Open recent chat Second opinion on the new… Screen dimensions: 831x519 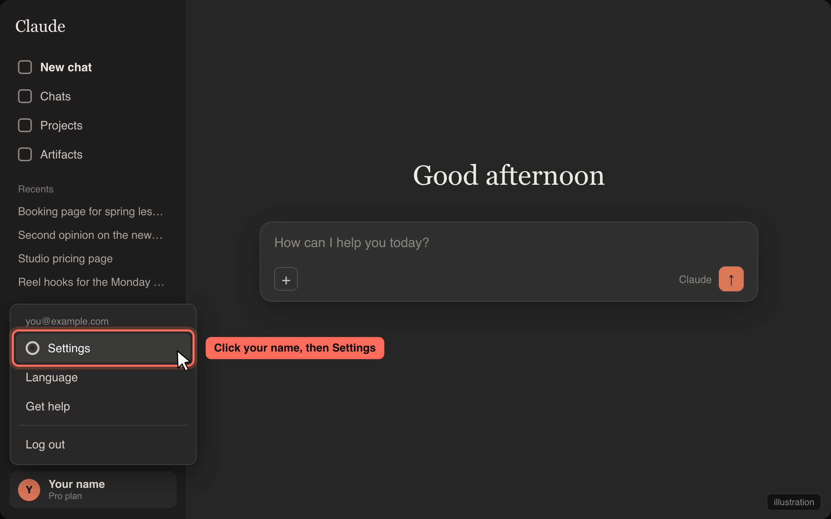click(90, 235)
